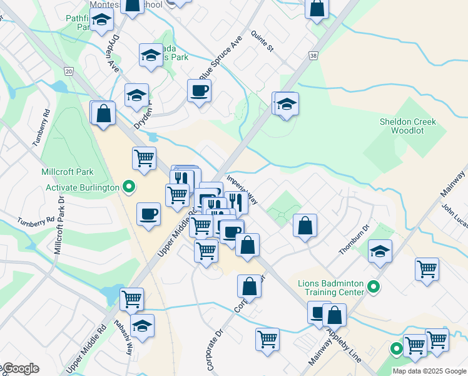Select the Lions Badminton Training Center marker
The height and width of the screenshot is (376, 468).
pos(374,287)
